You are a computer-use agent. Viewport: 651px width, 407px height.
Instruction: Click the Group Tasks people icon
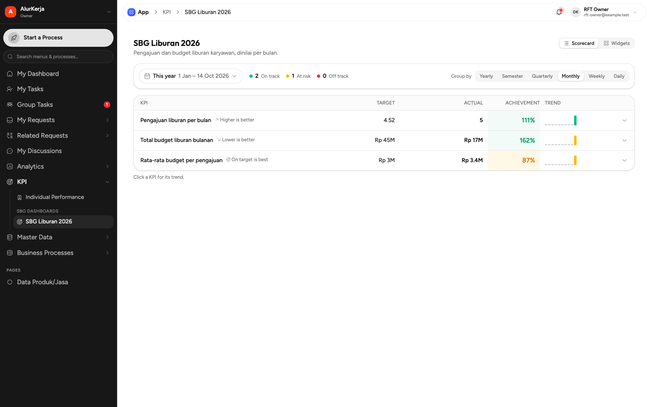10,105
